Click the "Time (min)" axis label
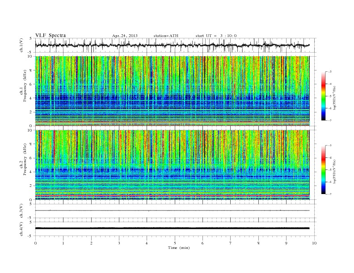The width and height of the screenshot is (354, 273). [x=179, y=248]
